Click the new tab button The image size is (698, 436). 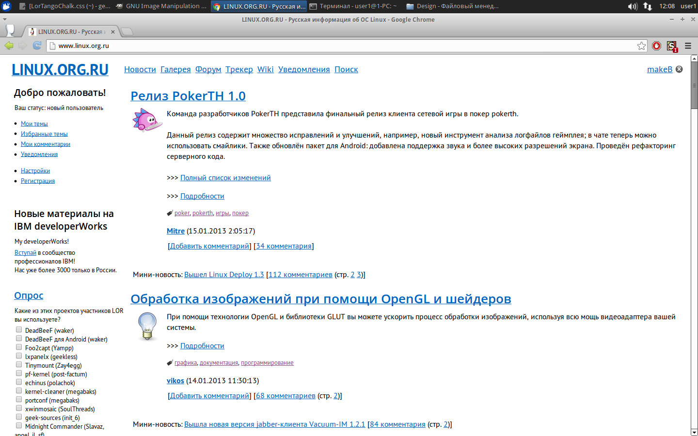(127, 31)
